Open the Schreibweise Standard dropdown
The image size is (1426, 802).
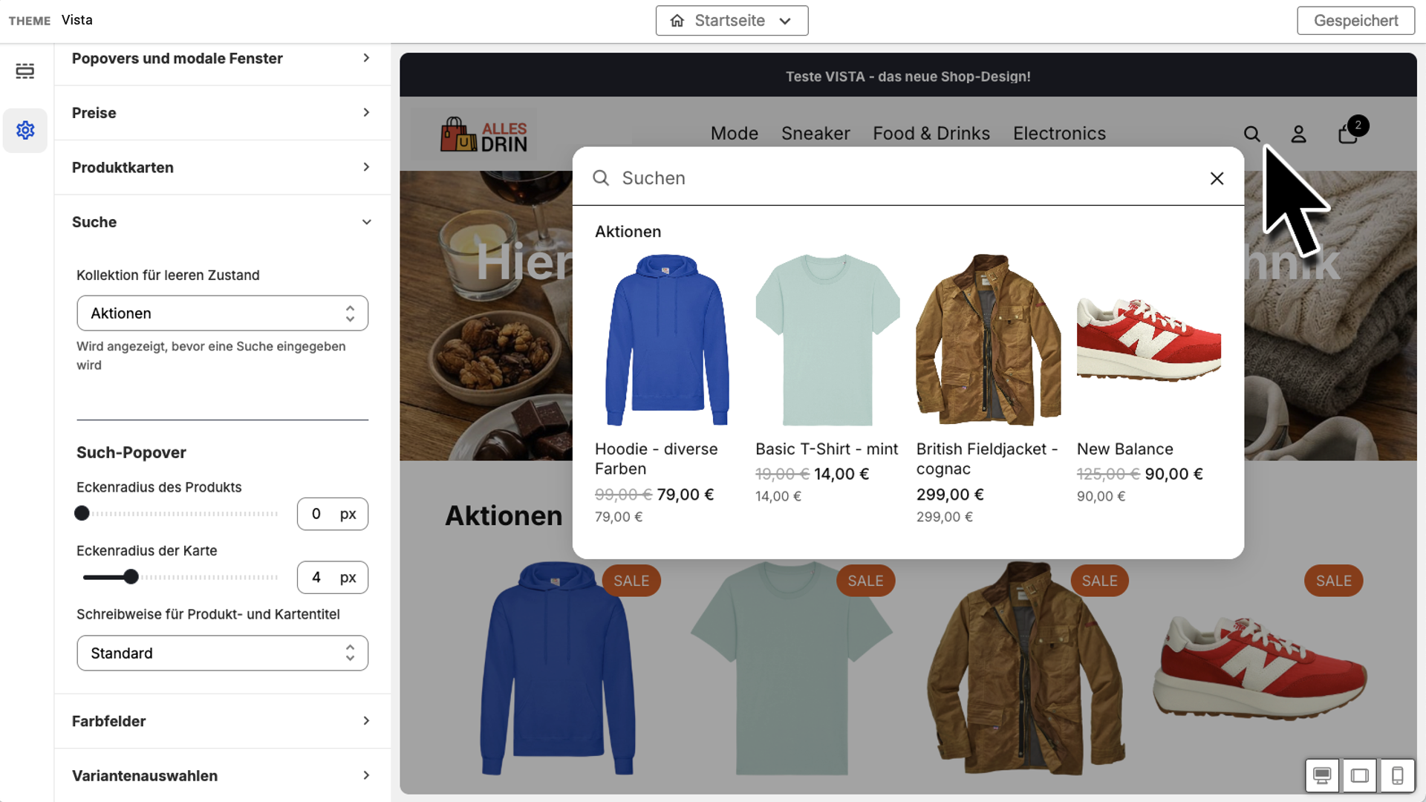(222, 653)
